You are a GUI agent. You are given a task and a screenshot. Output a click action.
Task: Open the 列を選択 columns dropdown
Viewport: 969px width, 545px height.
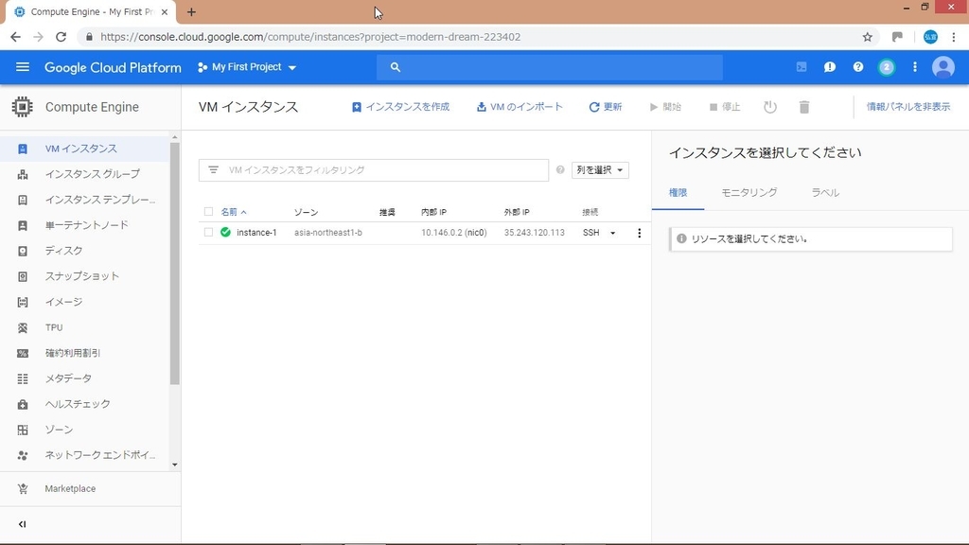pyautogui.click(x=601, y=169)
